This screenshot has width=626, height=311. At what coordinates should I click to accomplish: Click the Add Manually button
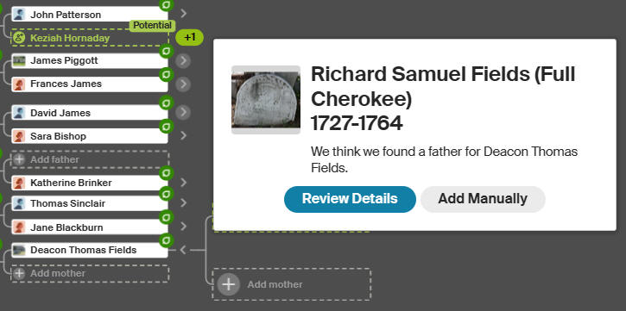(x=483, y=199)
